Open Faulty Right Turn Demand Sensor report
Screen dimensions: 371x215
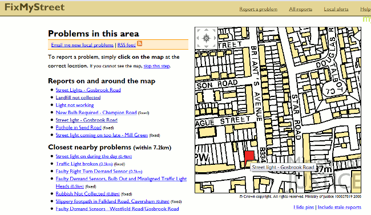click(99, 171)
